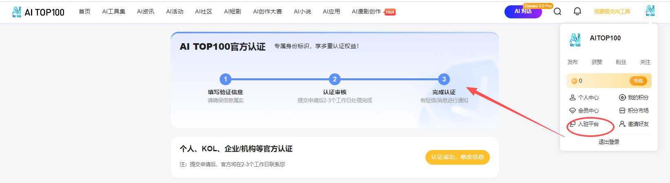
Task: Open the AI工具集 menu item
Action: pos(114,11)
